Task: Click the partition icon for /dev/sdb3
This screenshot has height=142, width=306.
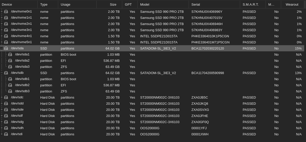Action: 10,91
